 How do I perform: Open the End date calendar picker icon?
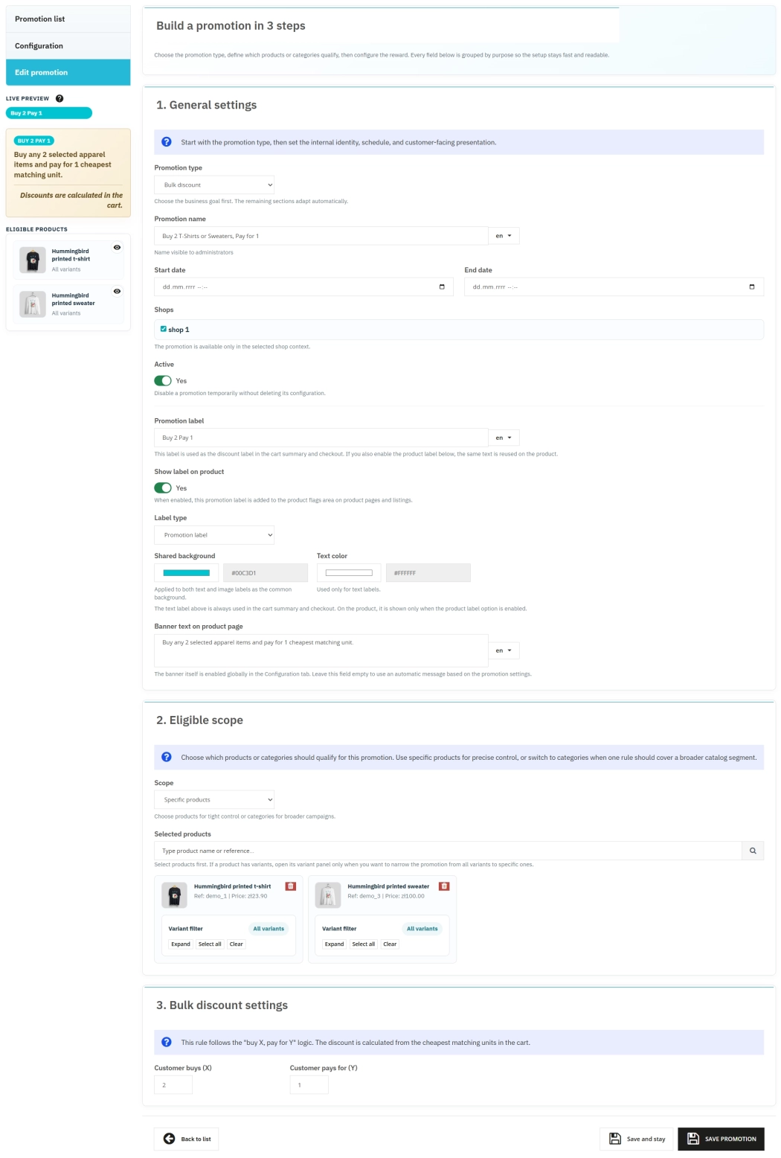coord(753,287)
